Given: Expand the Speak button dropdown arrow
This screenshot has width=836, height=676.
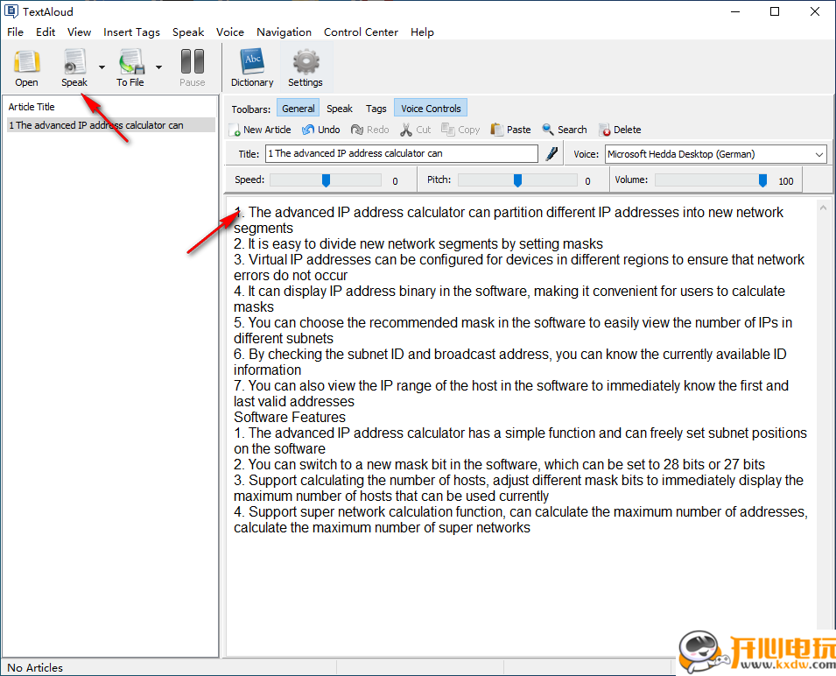Looking at the screenshot, I should tap(102, 67).
